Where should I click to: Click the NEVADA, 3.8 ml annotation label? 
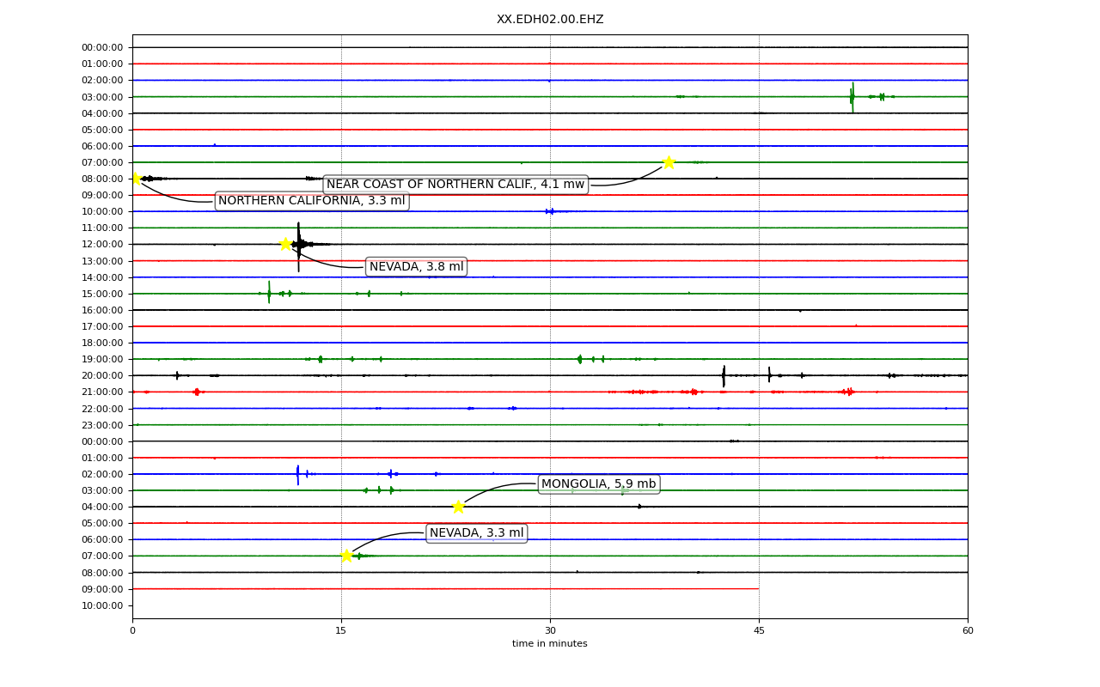[417, 267]
